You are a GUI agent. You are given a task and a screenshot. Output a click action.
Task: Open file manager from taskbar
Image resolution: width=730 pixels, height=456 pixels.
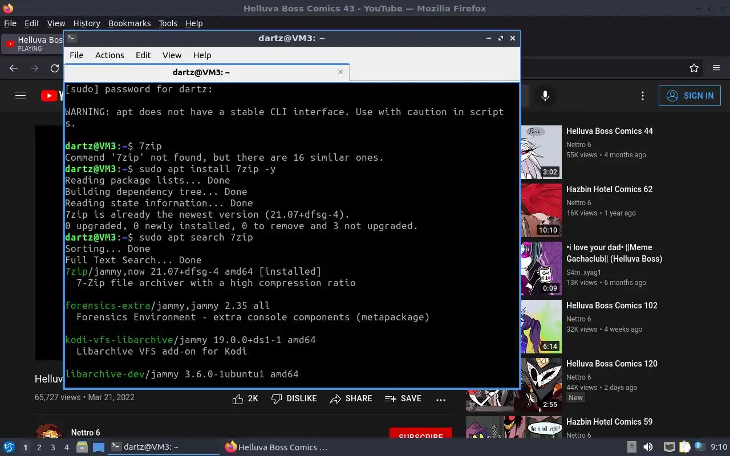[82, 447]
